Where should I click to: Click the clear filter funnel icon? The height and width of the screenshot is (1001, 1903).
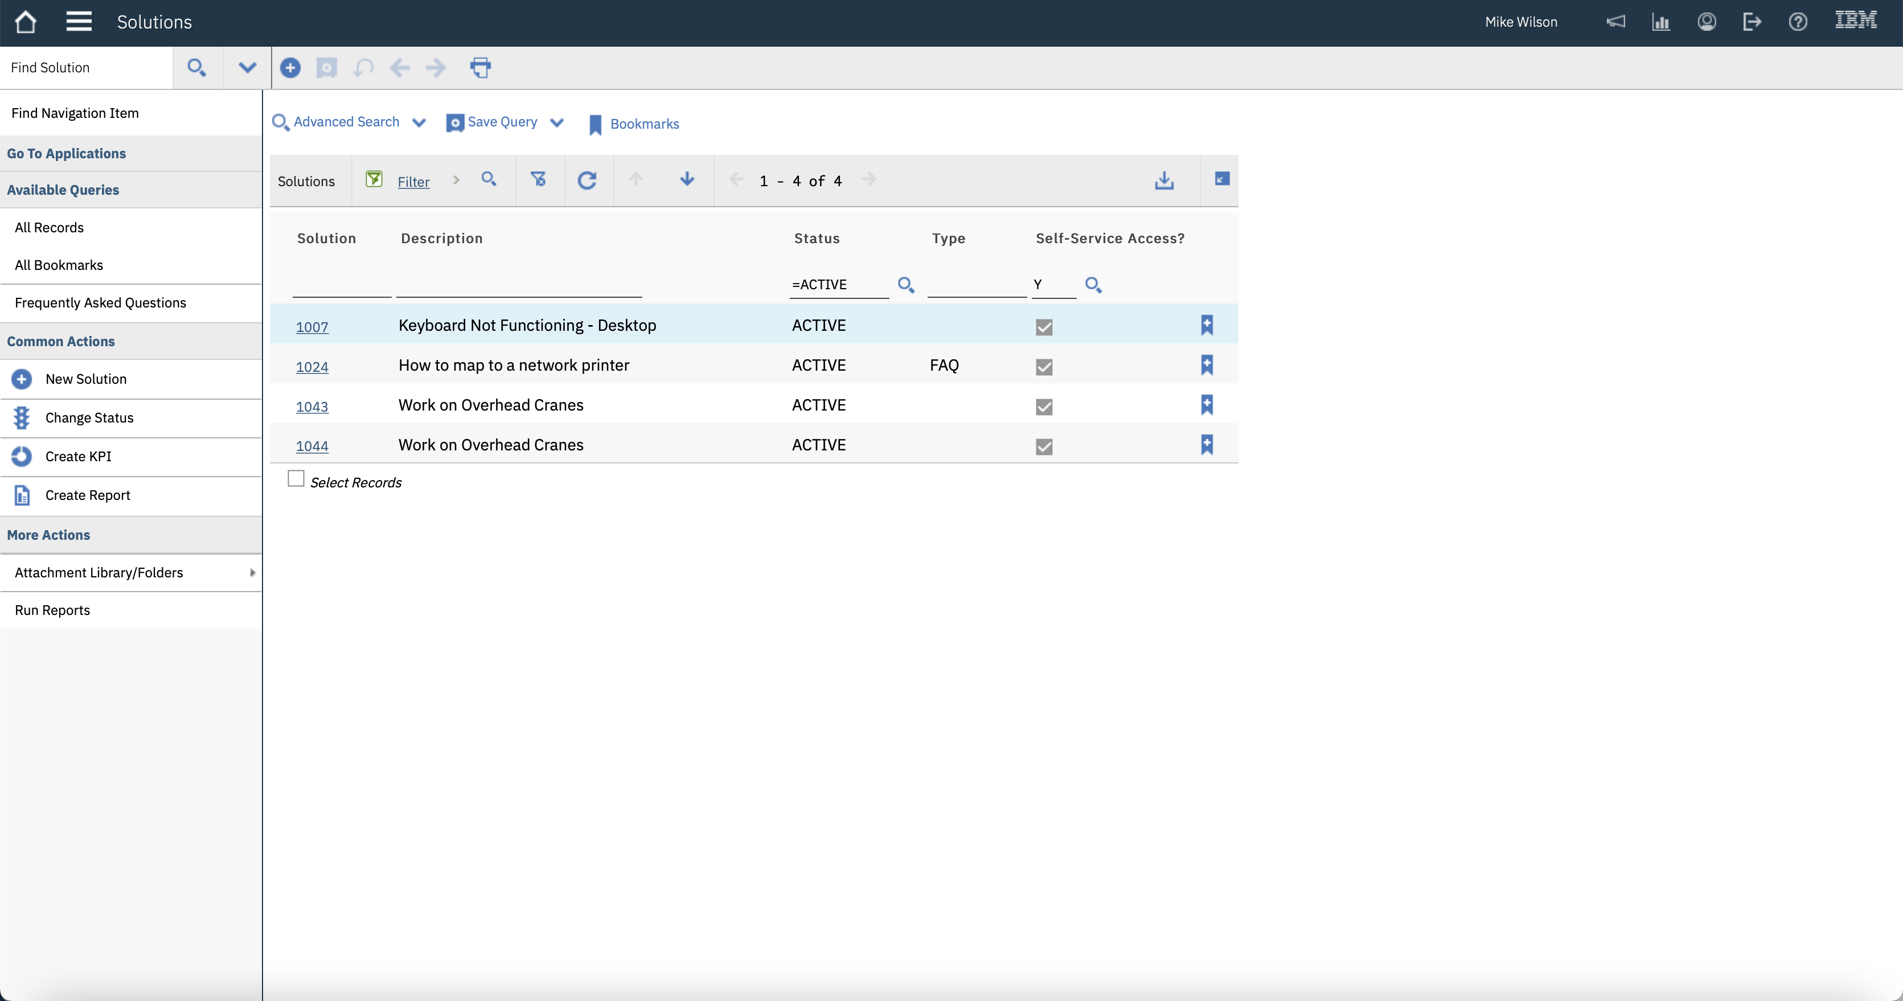point(539,179)
